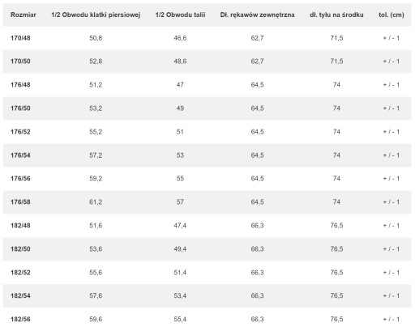This screenshot has width=415, height=331.
Task: Click the tol. (cm) column header
Action: 391,15
